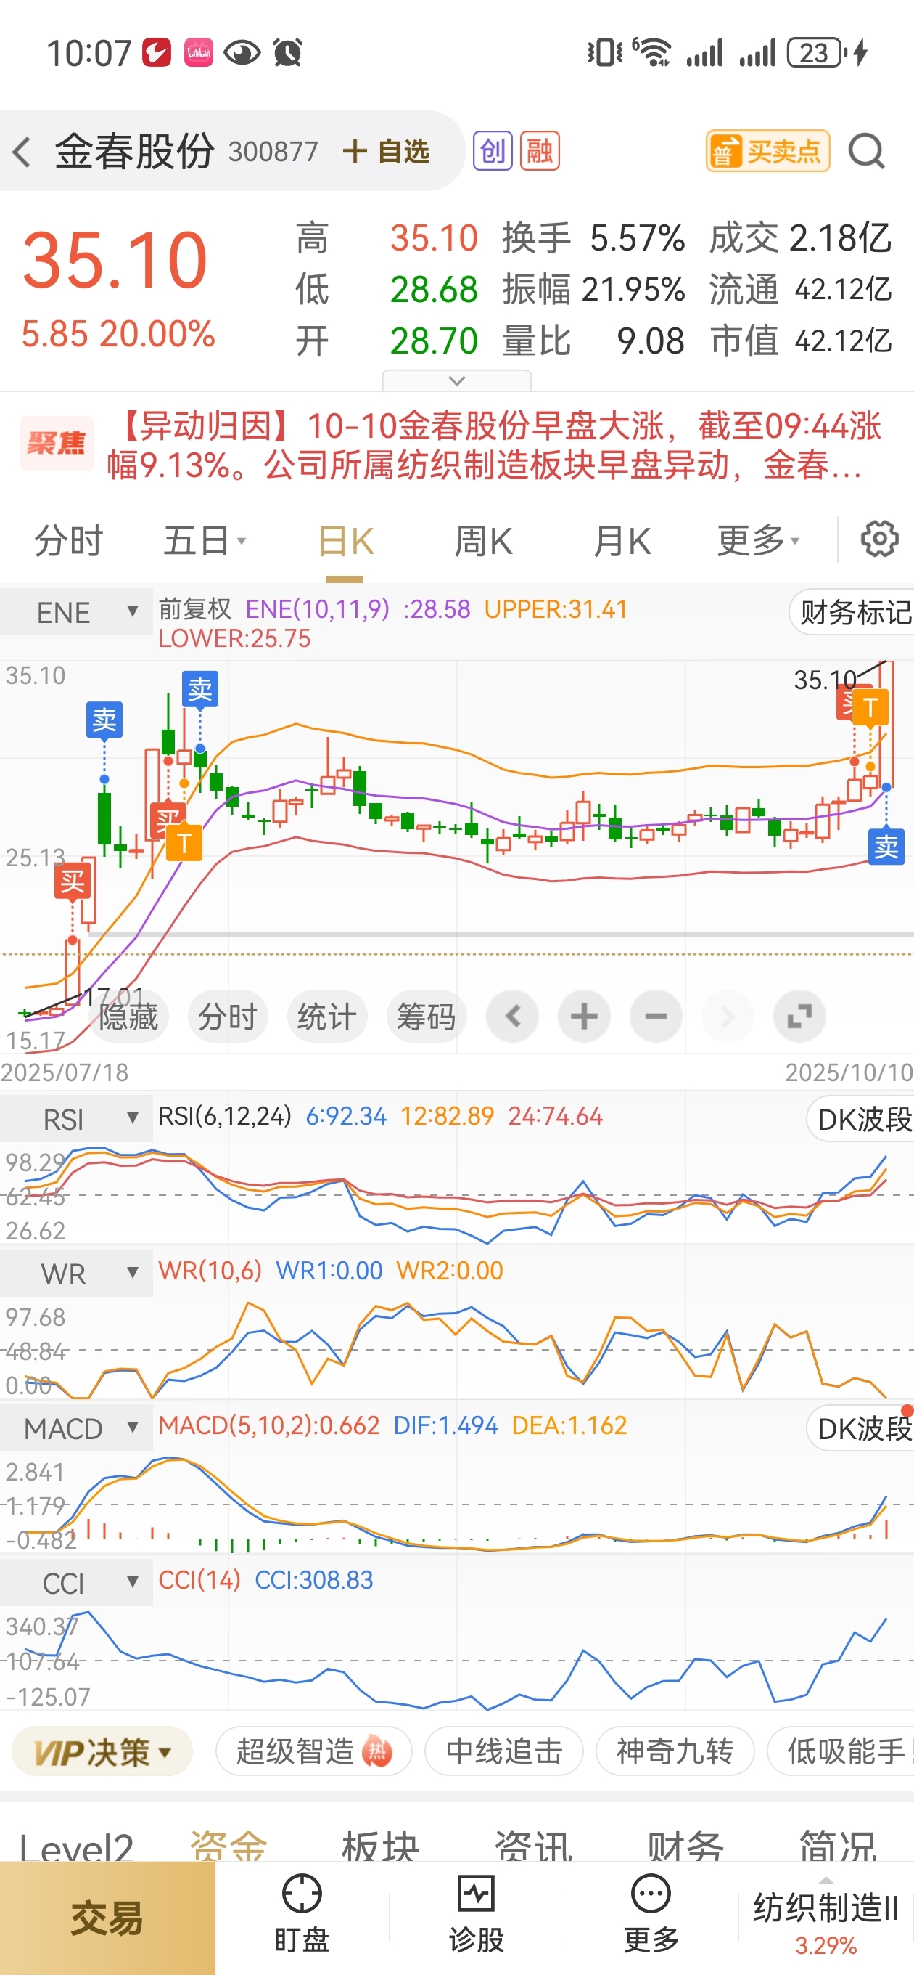Switch to 周K tab
Viewport: 914px width, 1975px height.
tap(482, 541)
